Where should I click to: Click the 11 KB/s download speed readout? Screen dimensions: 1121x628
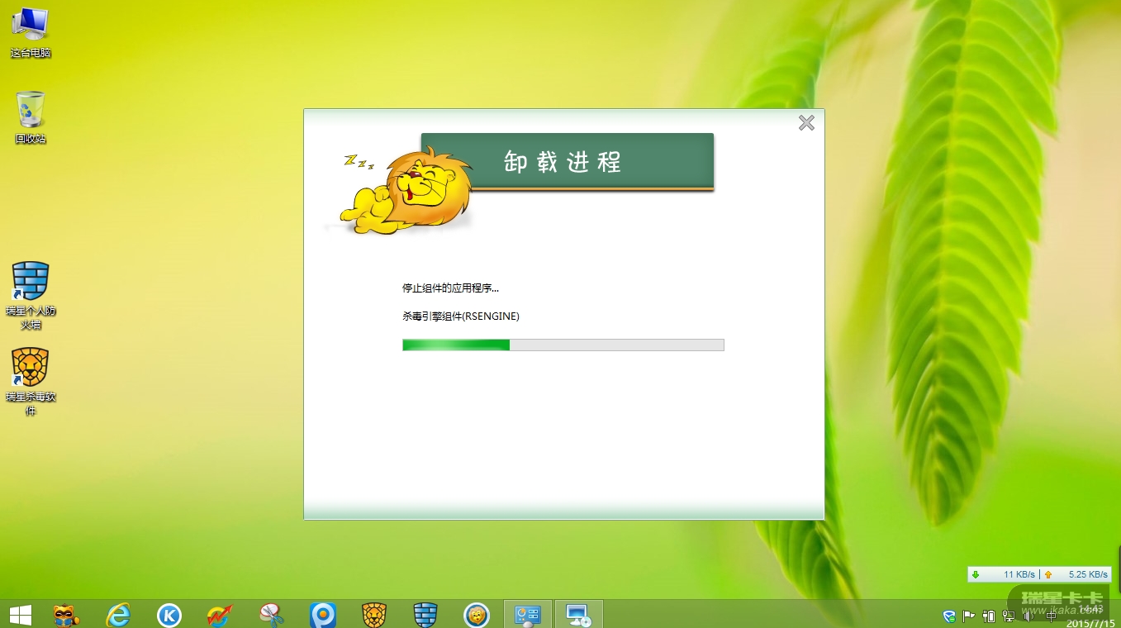point(1019,574)
